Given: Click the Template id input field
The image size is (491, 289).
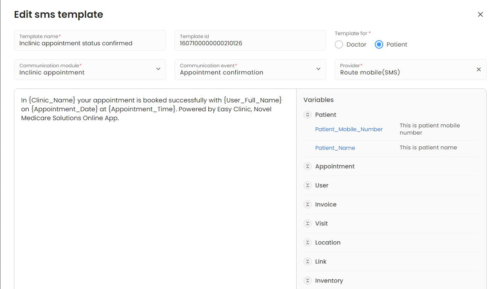Looking at the screenshot, I should [x=250, y=43].
